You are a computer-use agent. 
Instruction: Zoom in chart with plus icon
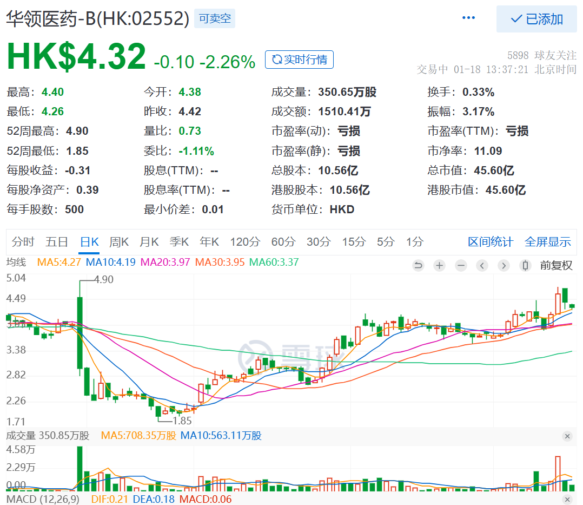tap(440, 265)
